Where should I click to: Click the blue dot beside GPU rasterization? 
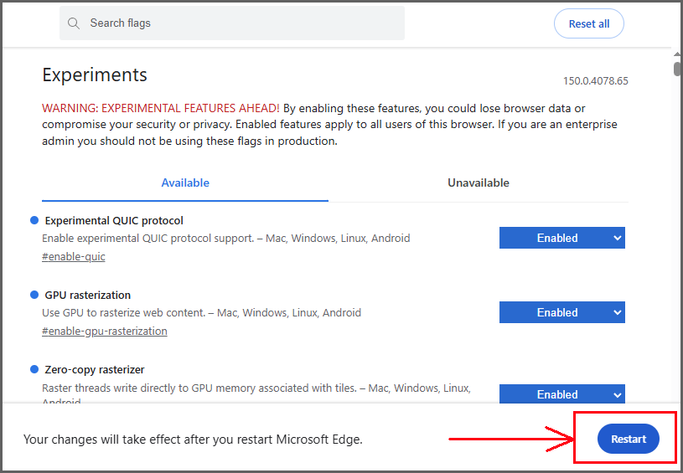coord(34,295)
